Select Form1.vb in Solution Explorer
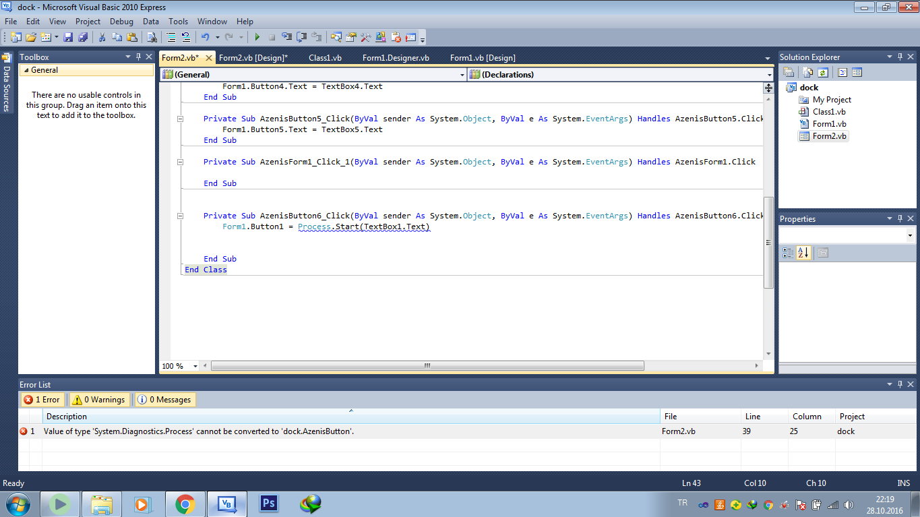Viewport: 920px width, 517px height. click(x=829, y=124)
